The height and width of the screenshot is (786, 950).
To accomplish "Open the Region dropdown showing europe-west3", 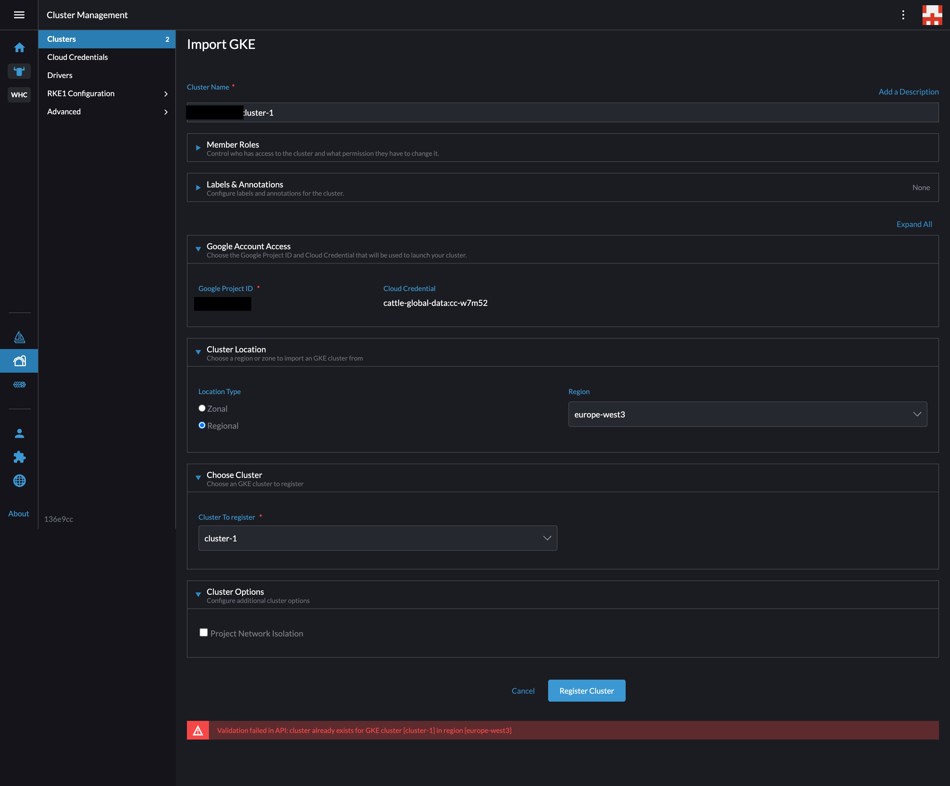I will [x=747, y=414].
